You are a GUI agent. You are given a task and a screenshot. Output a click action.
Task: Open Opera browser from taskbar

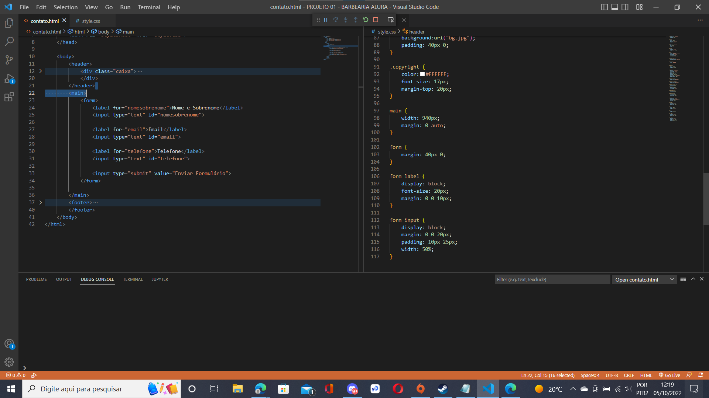[398, 389]
